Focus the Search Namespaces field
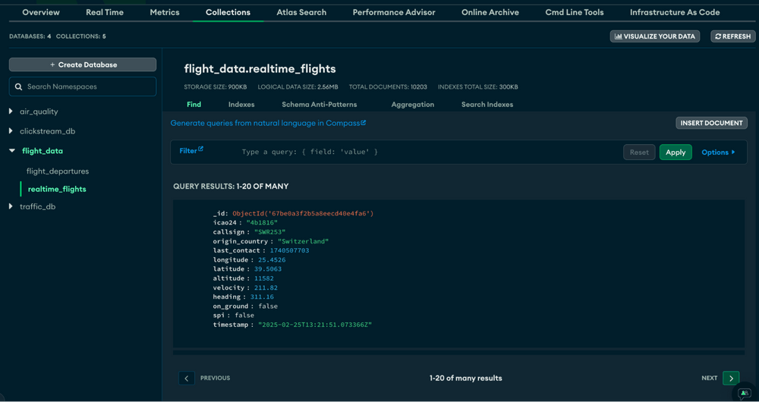 click(x=83, y=86)
